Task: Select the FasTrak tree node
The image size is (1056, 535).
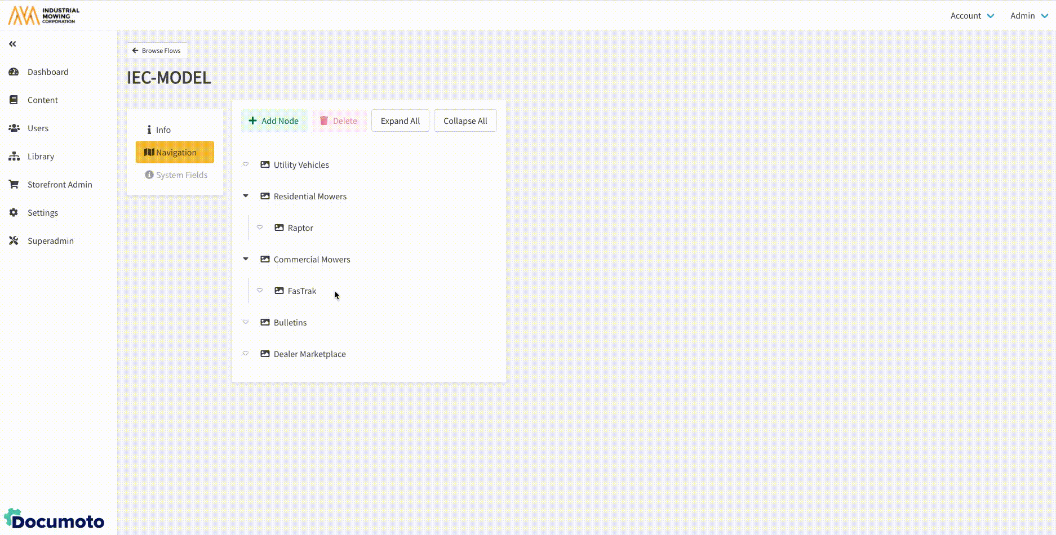Action: [x=301, y=291]
